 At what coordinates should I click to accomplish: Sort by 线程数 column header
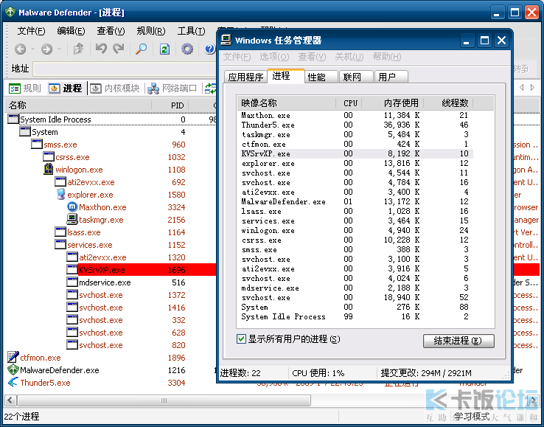point(448,103)
